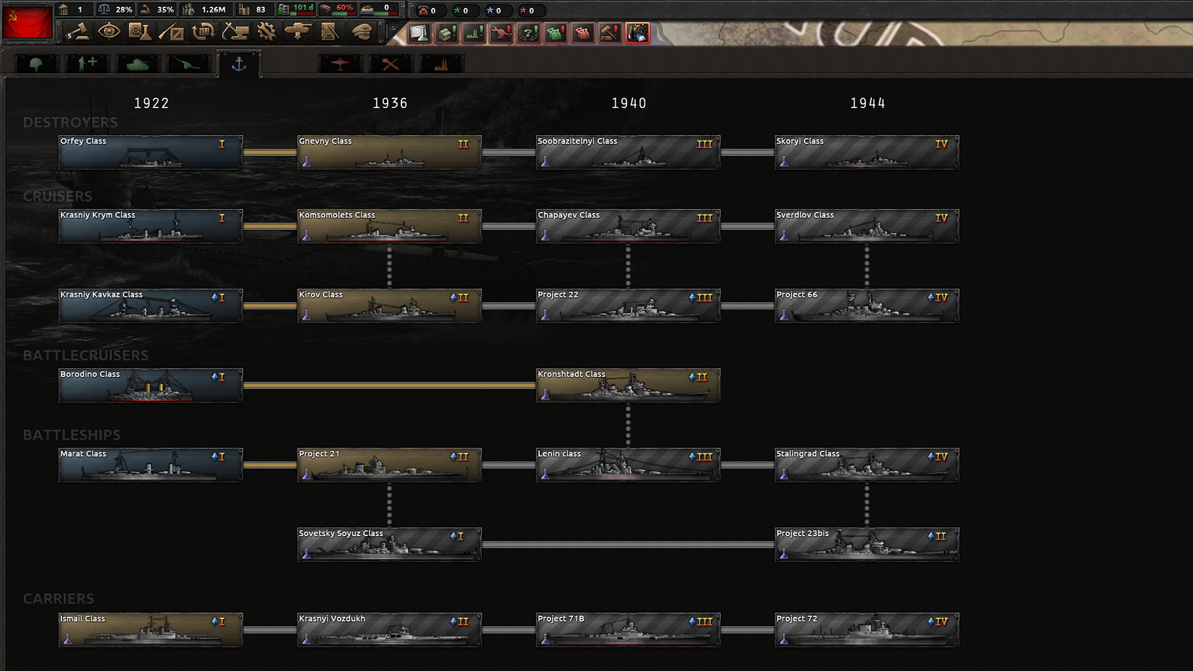
Task: Select the Stalingrad Class battleship technology
Action: click(866, 465)
